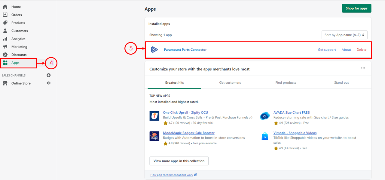Click the Orders inbox icon

5,15
